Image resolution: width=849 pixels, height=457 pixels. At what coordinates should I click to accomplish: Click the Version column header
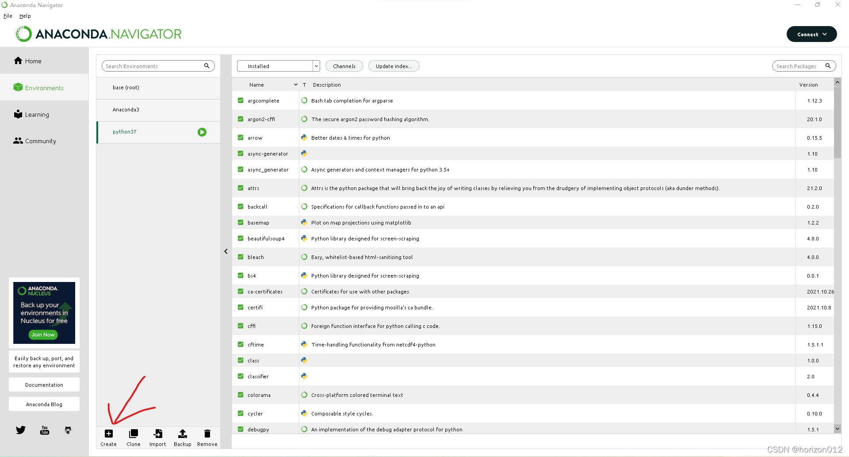tap(808, 84)
